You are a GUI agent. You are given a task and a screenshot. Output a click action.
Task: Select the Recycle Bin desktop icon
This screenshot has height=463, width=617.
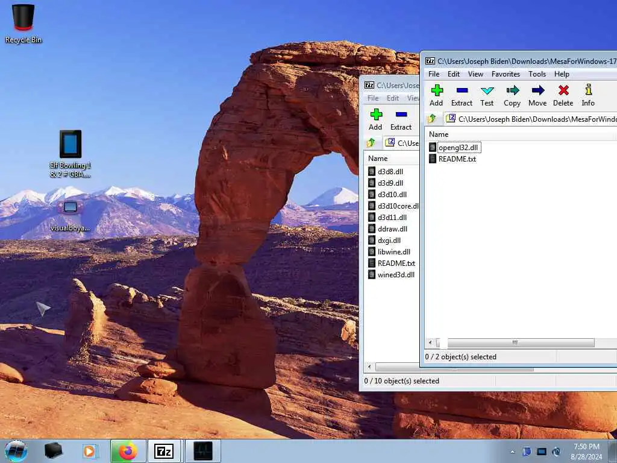(x=23, y=24)
